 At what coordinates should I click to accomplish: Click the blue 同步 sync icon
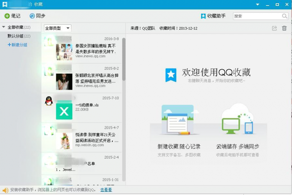(x=32, y=16)
